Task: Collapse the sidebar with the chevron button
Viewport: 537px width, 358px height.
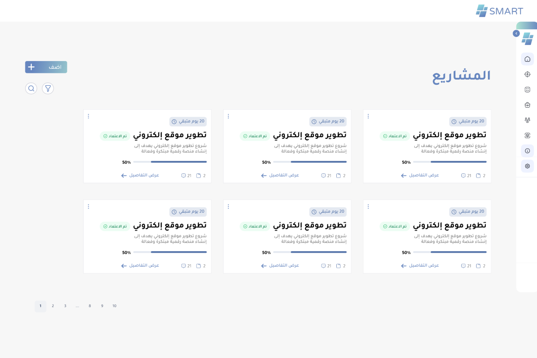Action: pyautogui.click(x=516, y=33)
